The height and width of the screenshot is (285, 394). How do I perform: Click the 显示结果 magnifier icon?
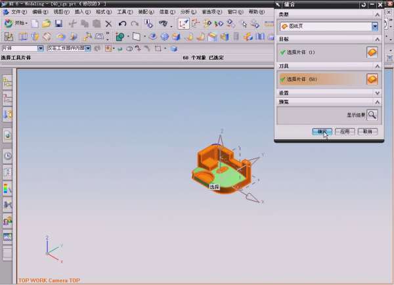point(372,115)
